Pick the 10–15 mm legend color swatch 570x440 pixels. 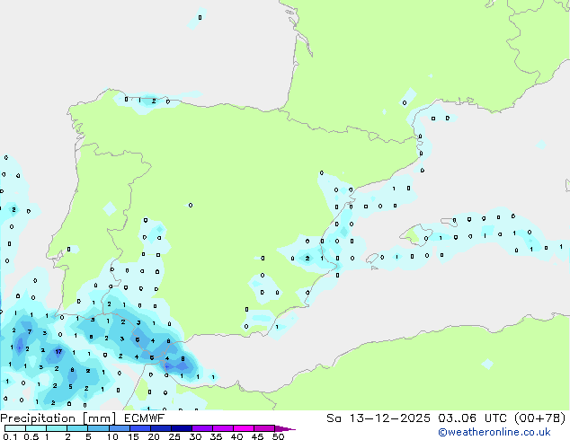[x=119, y=428]
